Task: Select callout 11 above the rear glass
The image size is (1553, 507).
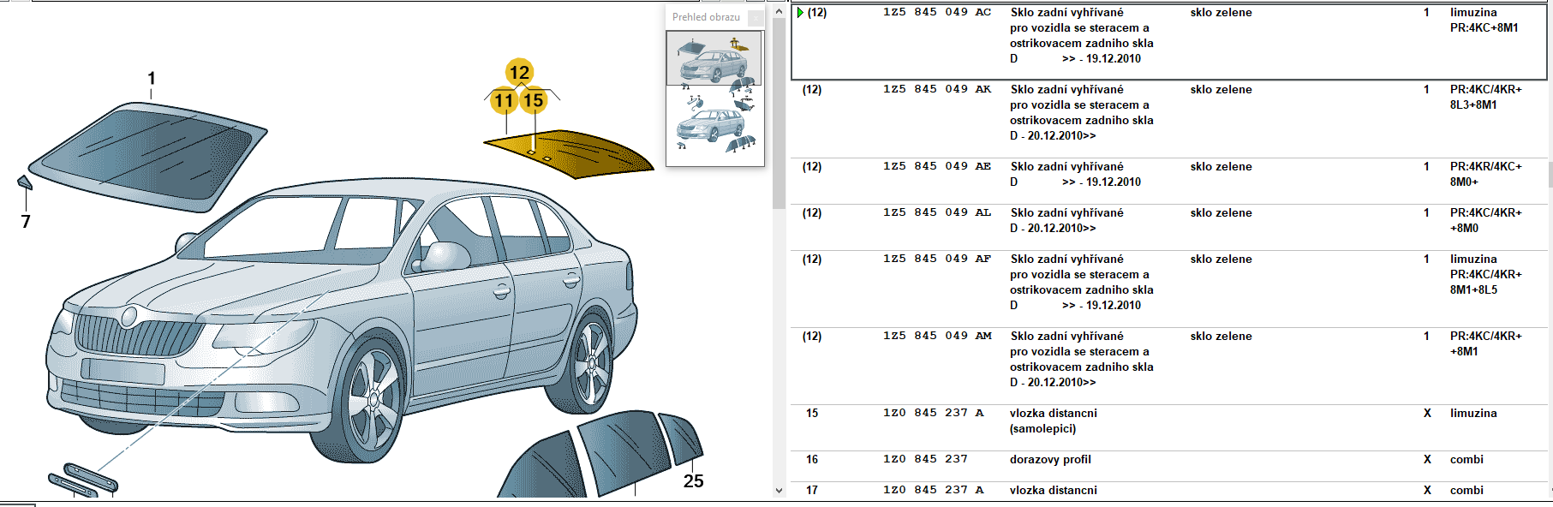Action: [504, 101]
